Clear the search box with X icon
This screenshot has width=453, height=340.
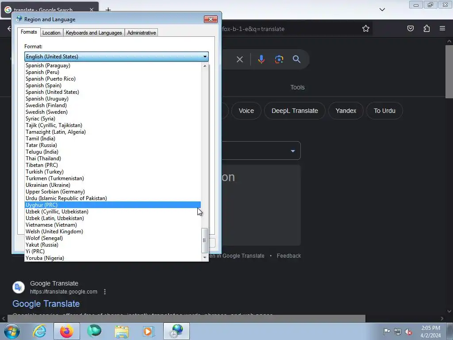[x=239, y=59]
